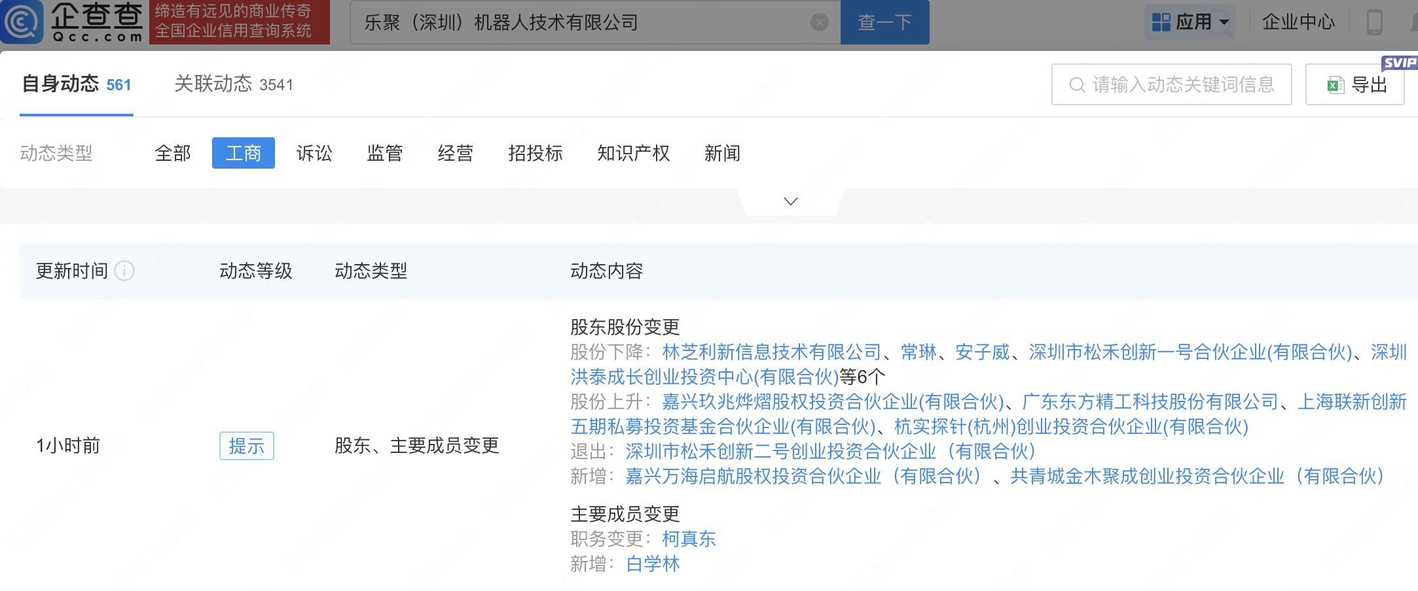1418x591 pixels.
Task: Select 诉讼 dynamic type filter
Action: click(314, 153)
